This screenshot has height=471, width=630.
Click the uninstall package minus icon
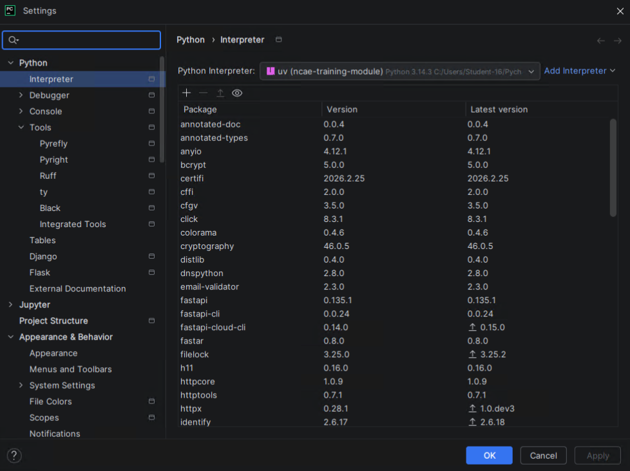click(x=204, y=93)
